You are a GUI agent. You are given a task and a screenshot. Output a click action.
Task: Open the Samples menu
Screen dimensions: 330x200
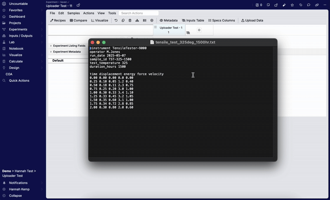(73, 13)
